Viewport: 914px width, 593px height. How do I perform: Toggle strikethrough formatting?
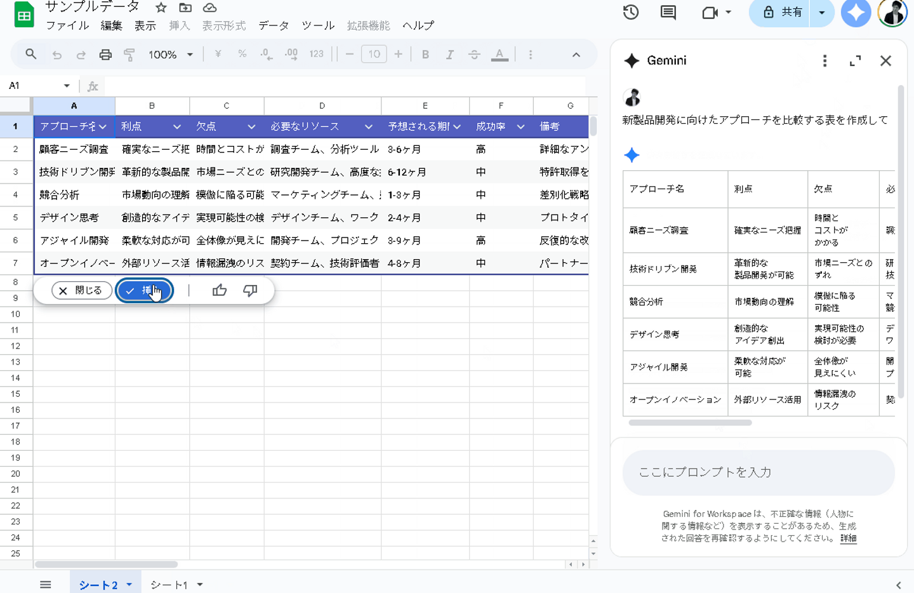pyautogui.click(x=474, y=55)
